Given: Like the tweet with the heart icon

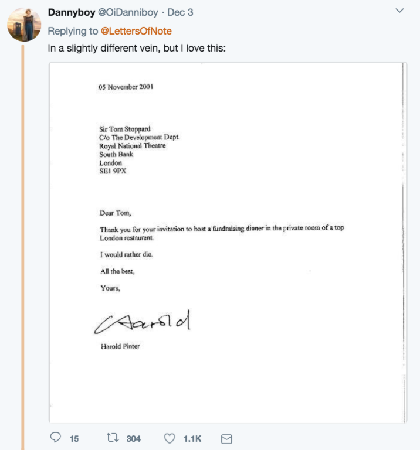Looking at the screenshot, I should click(x=170, y=438).
